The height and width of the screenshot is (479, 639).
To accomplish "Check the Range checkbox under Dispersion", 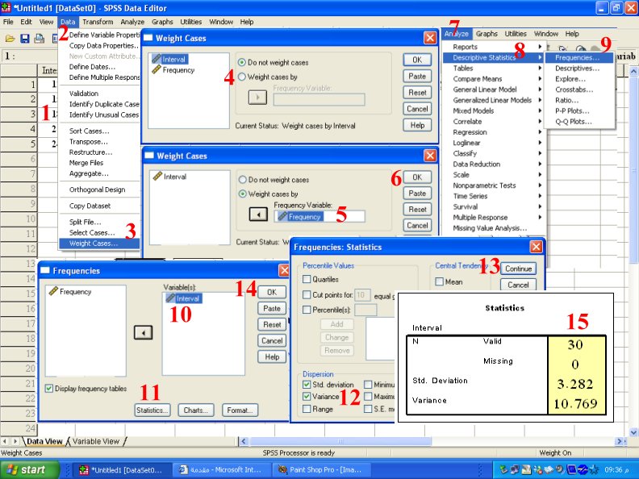I will click(307, 409).
